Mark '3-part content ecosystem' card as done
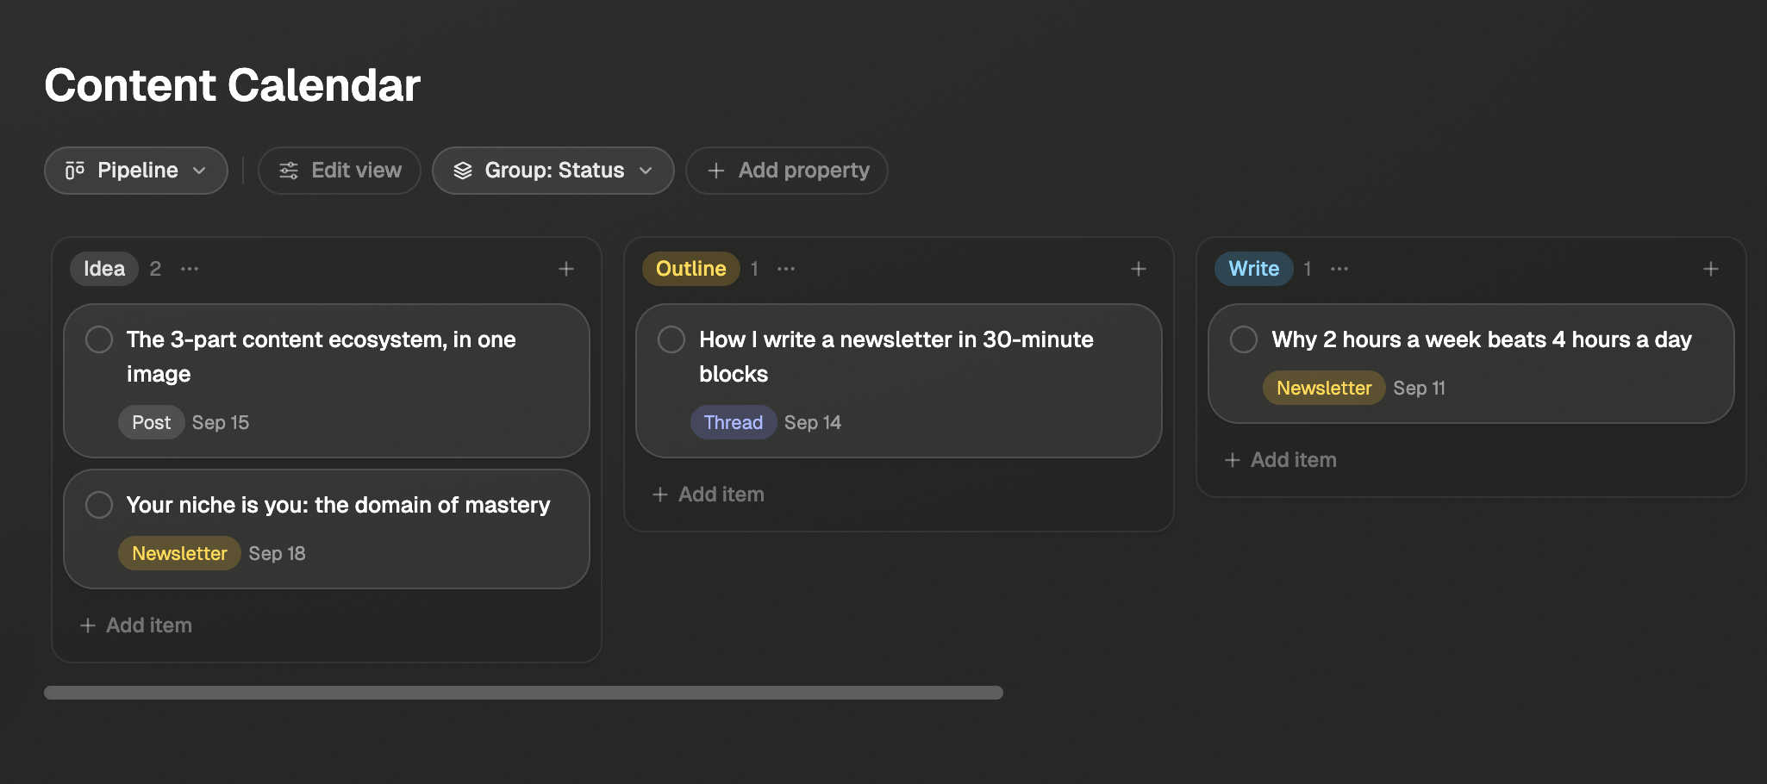The image size is (1767, 784). point(99,339)
